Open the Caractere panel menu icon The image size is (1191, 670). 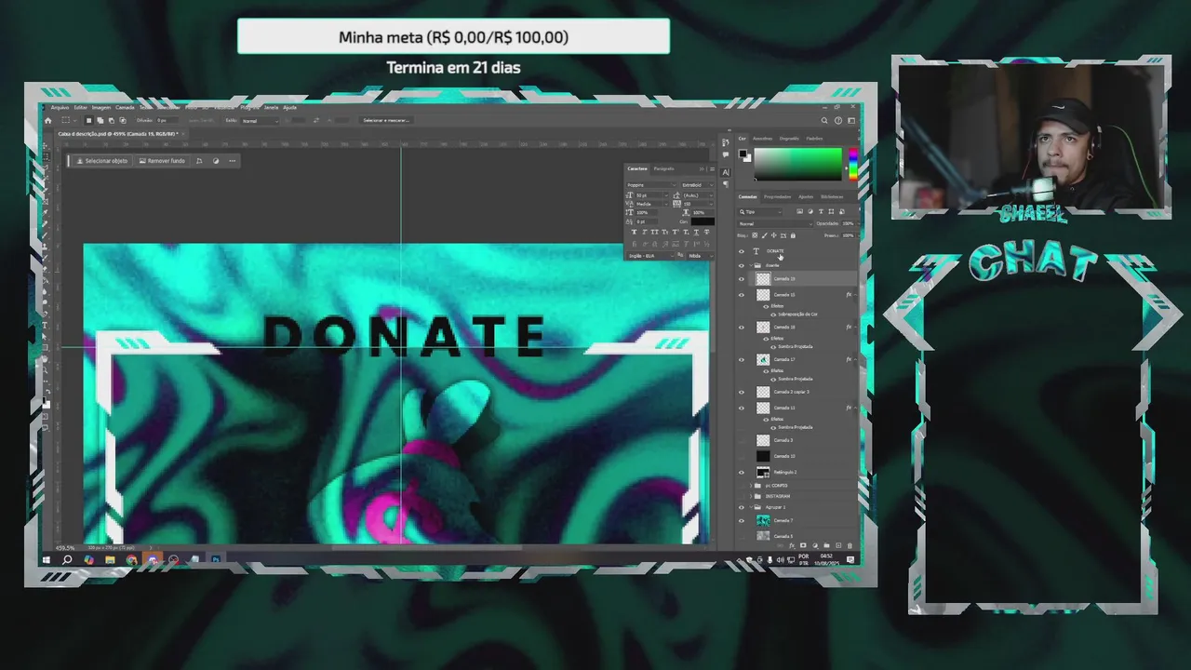pos(713,169)
